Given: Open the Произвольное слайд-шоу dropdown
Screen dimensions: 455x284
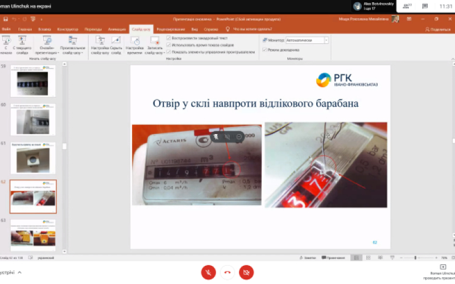Looking at the screenshot, I should point(73,45).
